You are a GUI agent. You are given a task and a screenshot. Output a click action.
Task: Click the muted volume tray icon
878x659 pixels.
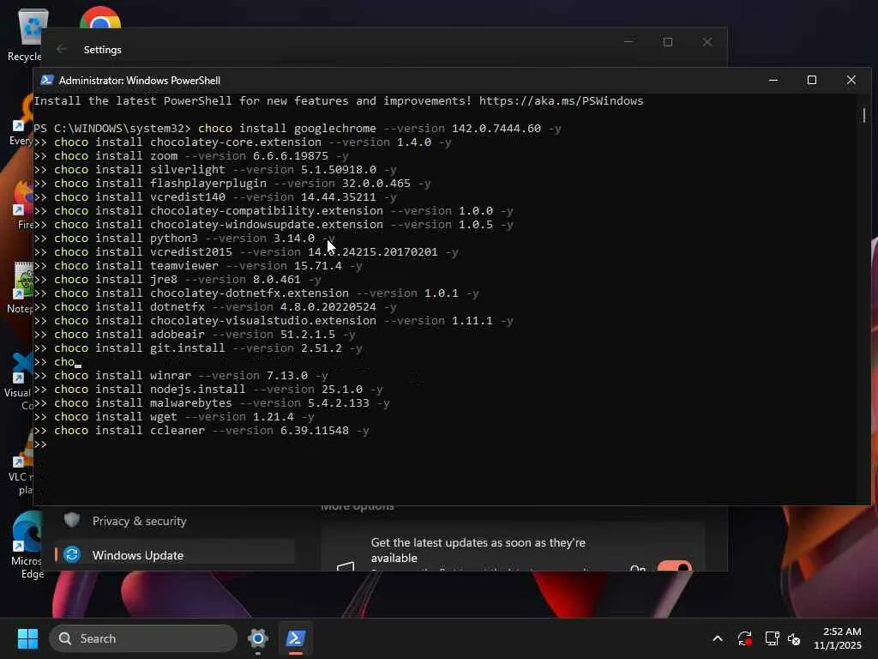coord(794,638)
